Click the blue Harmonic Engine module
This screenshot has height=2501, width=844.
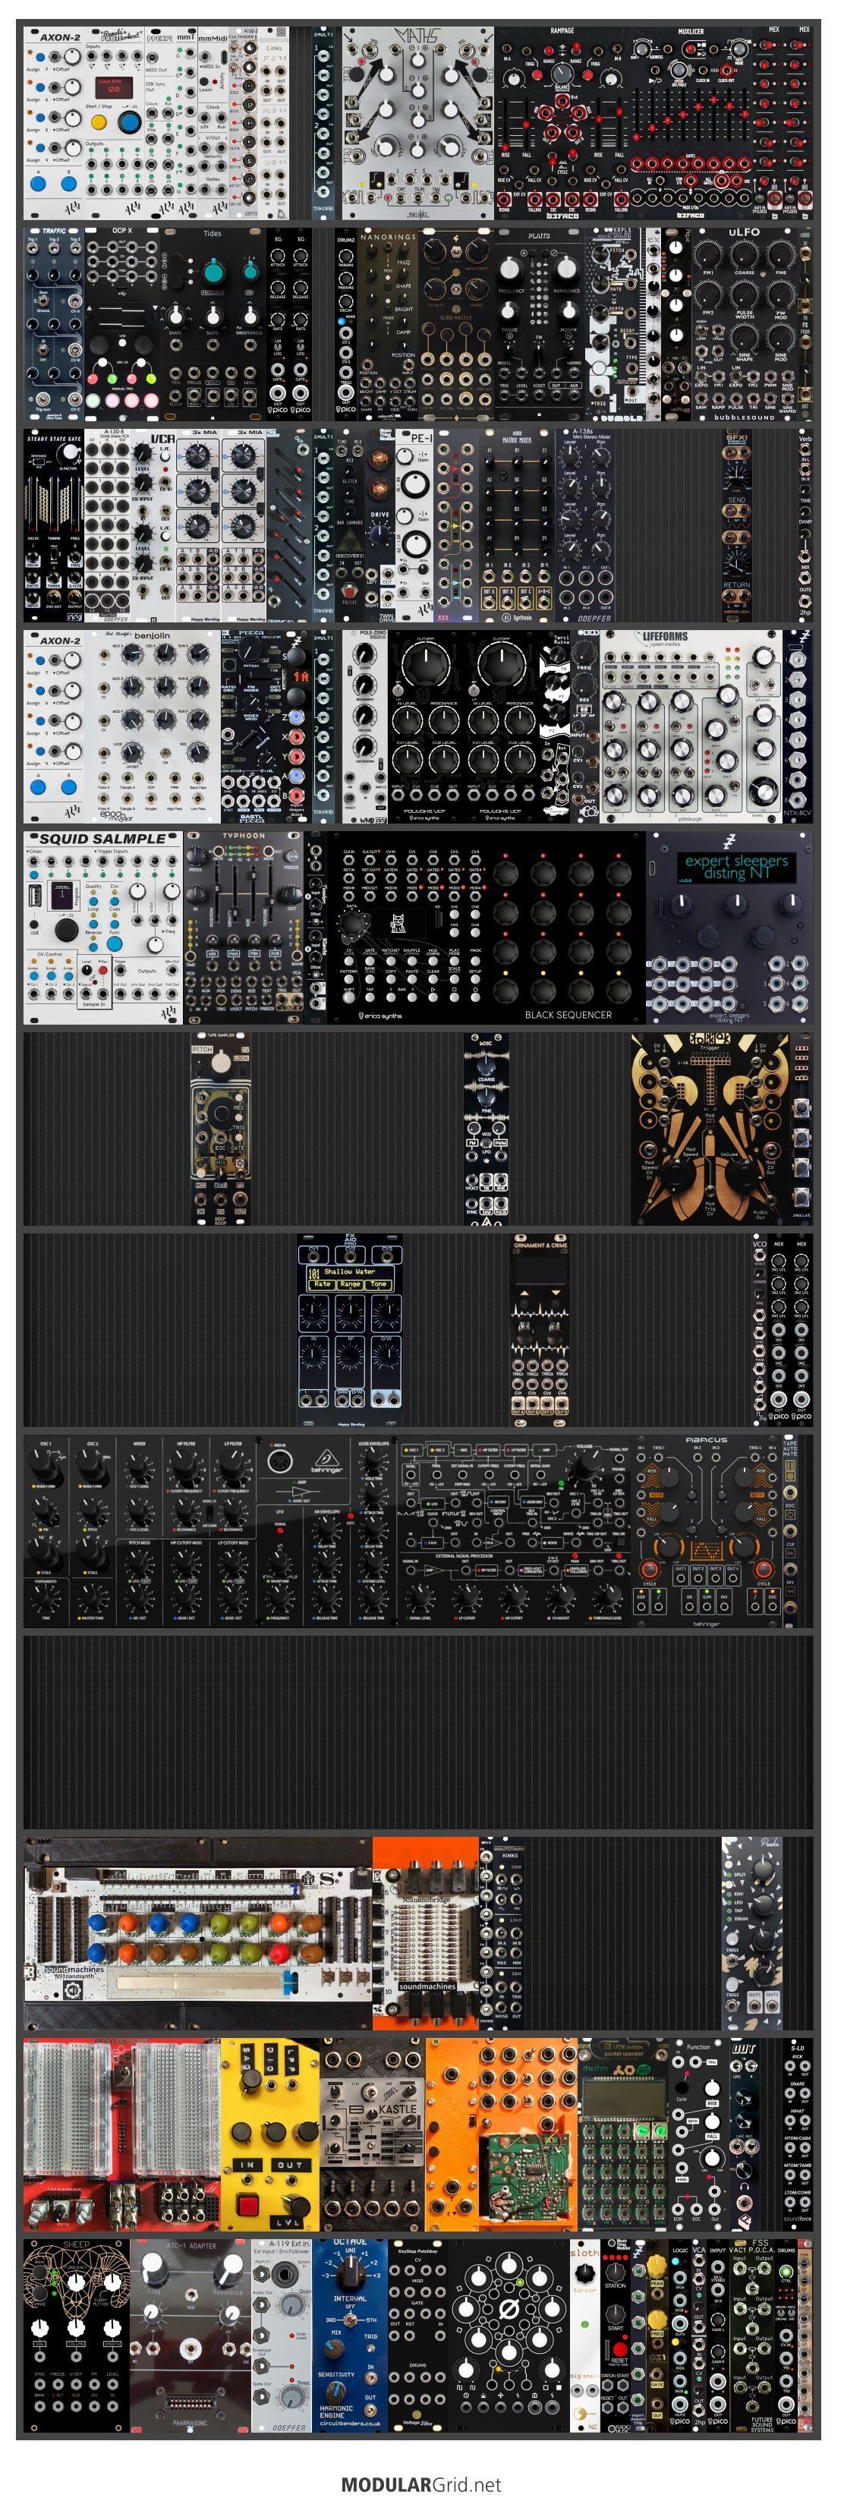350,2335
